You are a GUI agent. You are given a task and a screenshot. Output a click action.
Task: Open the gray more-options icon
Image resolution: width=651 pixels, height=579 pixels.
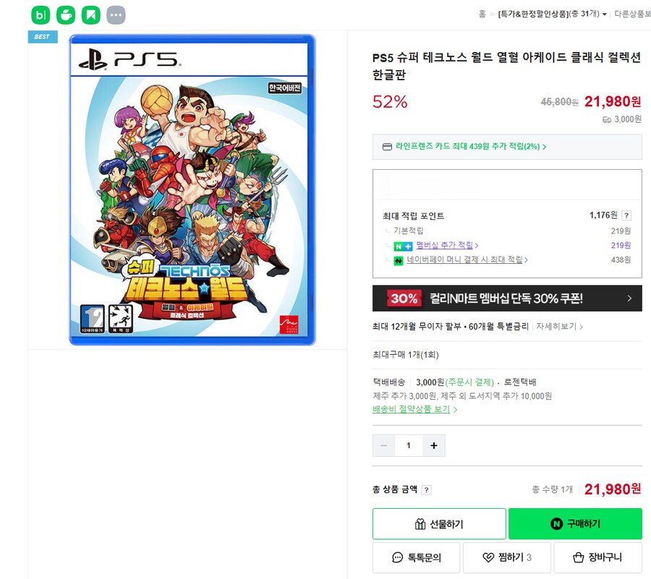pos(116,14)
